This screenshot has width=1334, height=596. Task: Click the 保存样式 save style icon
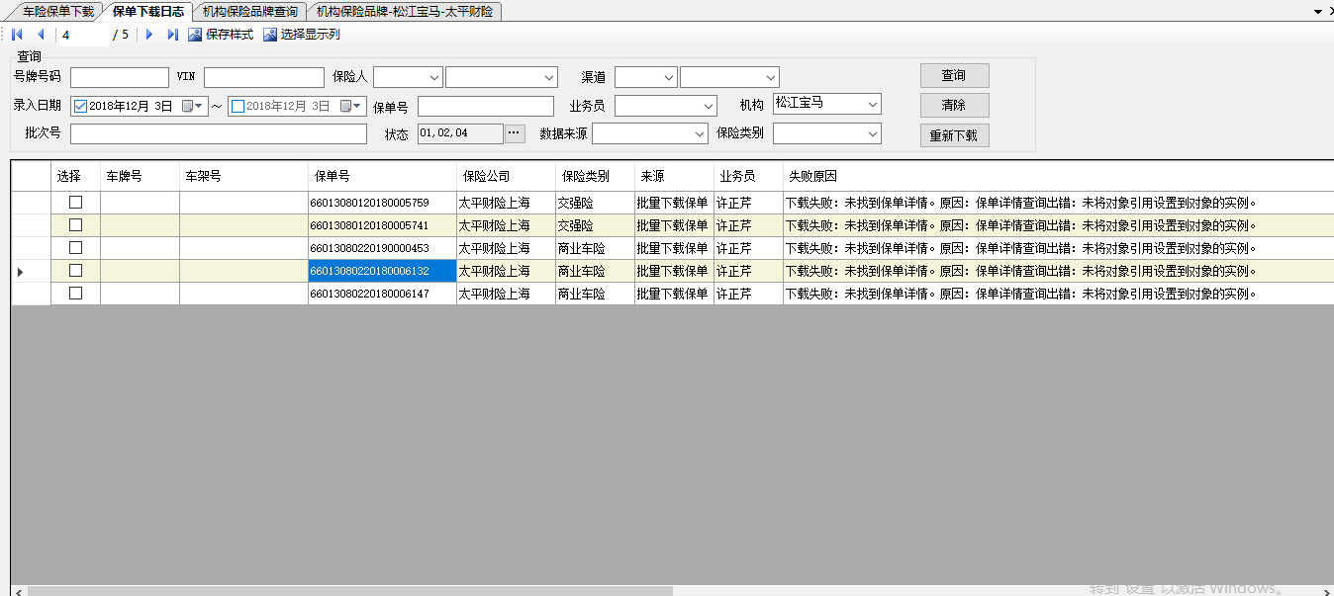[195, 35]
